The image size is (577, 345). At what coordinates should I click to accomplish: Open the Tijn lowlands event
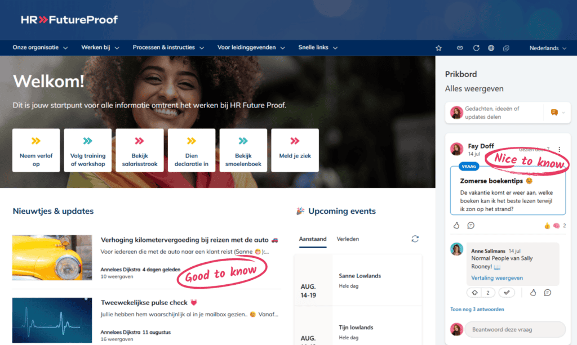(356, 328)
